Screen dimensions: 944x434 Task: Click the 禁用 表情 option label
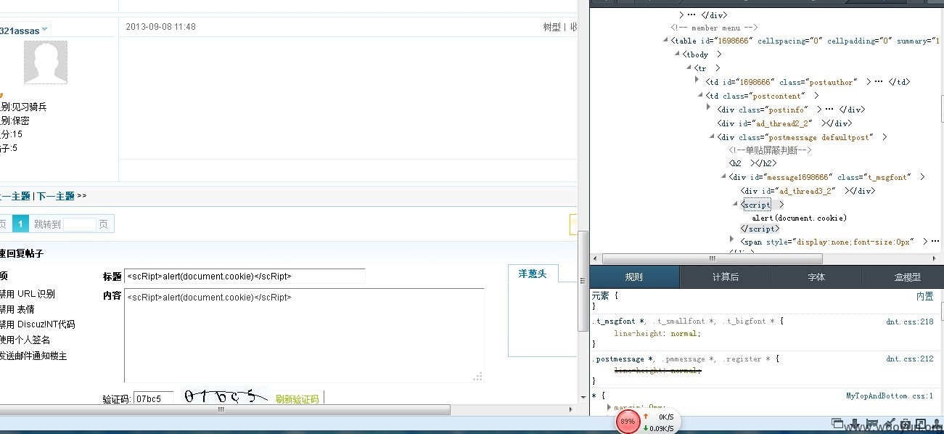(x=17, y=309)
